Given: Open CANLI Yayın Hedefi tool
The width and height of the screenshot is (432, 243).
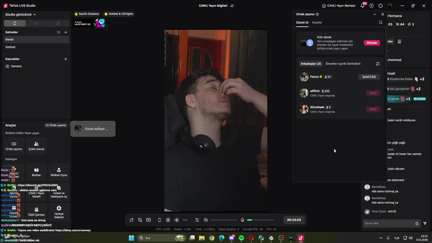Looking at the screenshot, I should (36, 192).
